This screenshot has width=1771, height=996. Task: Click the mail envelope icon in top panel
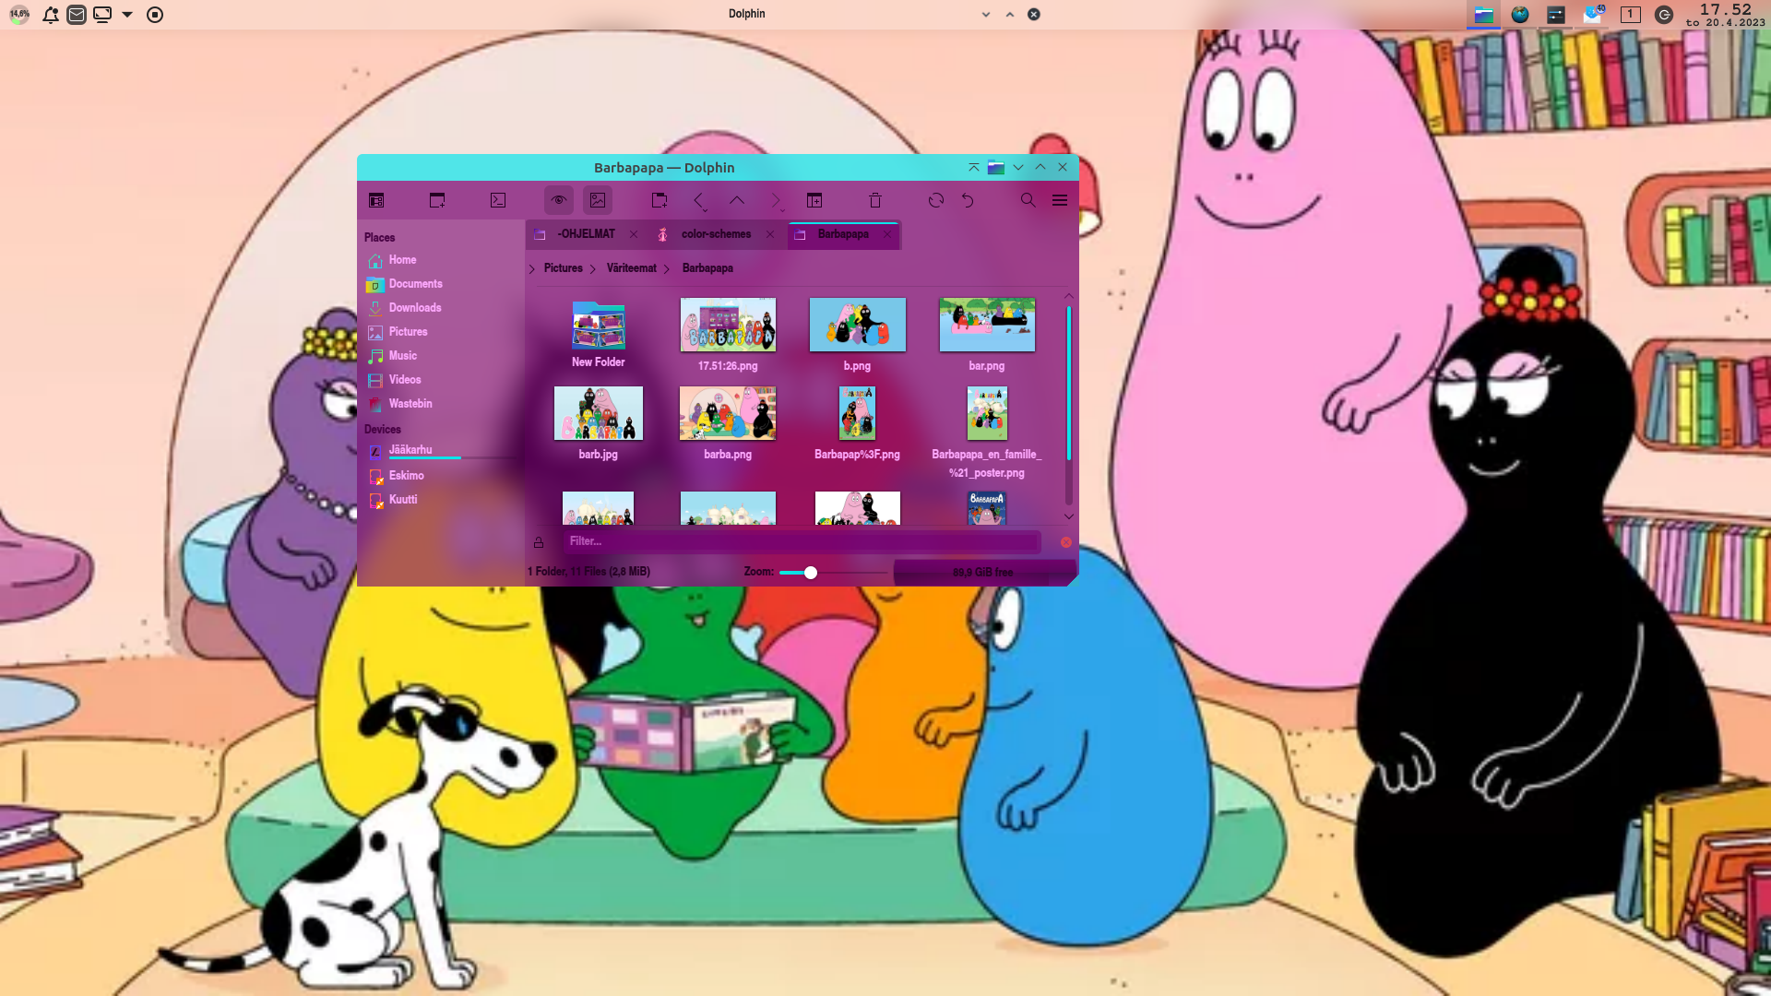pos(77,15)
